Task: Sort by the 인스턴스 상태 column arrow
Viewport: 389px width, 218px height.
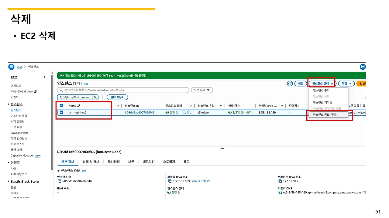Action: [x=191, y=106]
